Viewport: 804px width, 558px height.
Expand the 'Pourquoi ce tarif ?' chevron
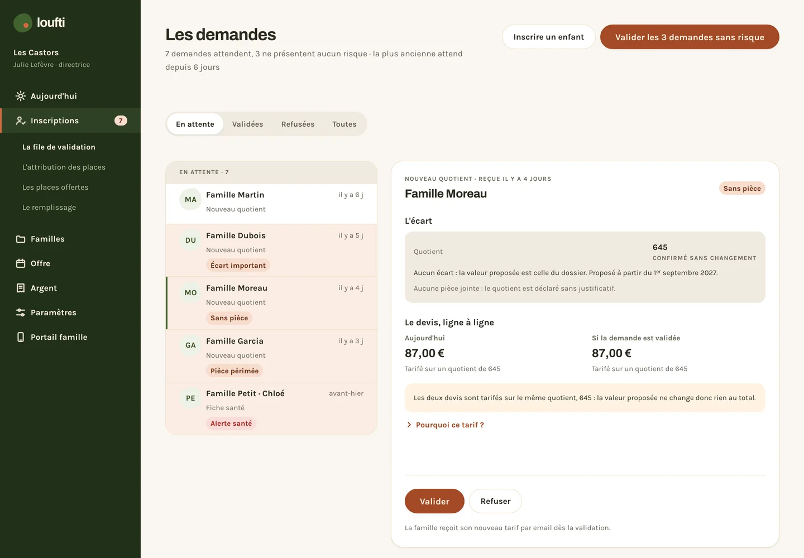point(409,425)
